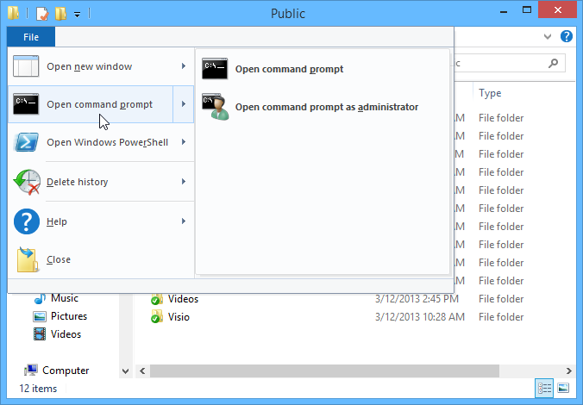Image resolution: width=583 pixels, height=405 pixels.
Task: Click the New folder icon in the title bar
Action: point(60,14)
